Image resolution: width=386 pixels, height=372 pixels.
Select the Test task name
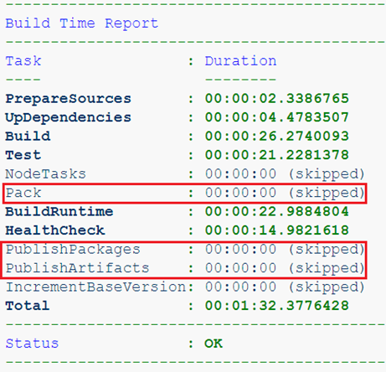pos(23,155)
